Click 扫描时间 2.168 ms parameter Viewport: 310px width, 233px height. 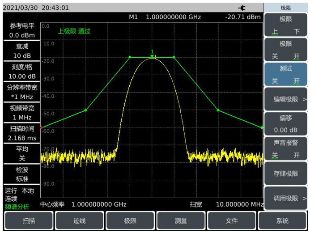[22, 133]
